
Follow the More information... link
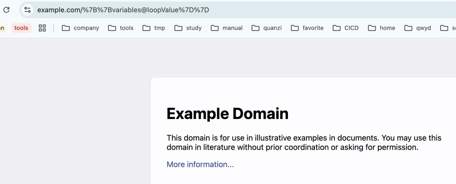pos(200,165)
